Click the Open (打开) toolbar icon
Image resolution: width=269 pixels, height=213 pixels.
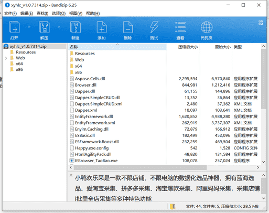[x=14, y=27]
